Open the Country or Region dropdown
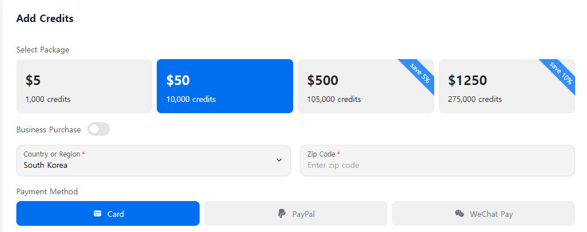Image resolution: width=587 pixels, height=232 pixels. pos(153,160)
